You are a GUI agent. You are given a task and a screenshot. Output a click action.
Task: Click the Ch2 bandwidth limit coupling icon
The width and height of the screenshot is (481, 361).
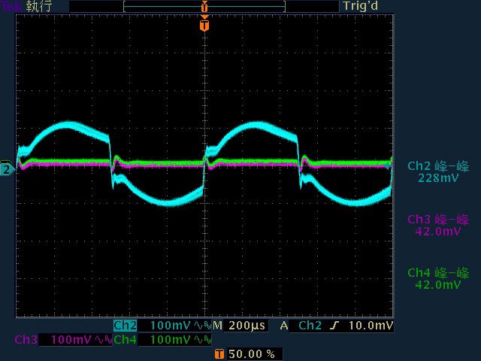click(202, 326)
